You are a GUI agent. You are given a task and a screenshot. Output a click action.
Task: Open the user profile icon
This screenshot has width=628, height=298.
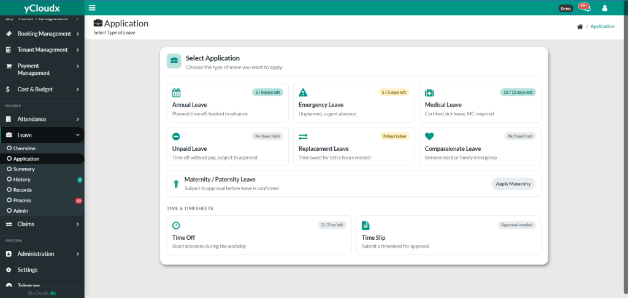click(x=605, y=8)
